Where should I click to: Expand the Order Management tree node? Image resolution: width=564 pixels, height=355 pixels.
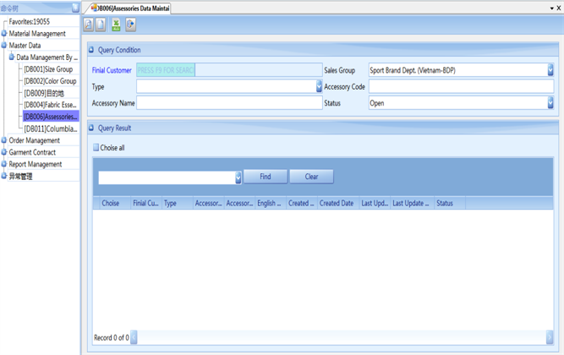tap(4, 141)
